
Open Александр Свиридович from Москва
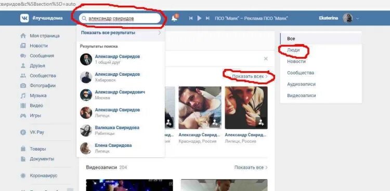coord(121,95)
